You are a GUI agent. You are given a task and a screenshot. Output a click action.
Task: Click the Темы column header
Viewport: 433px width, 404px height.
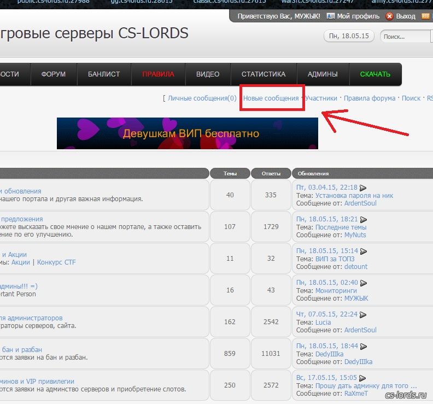click(230, 174)
